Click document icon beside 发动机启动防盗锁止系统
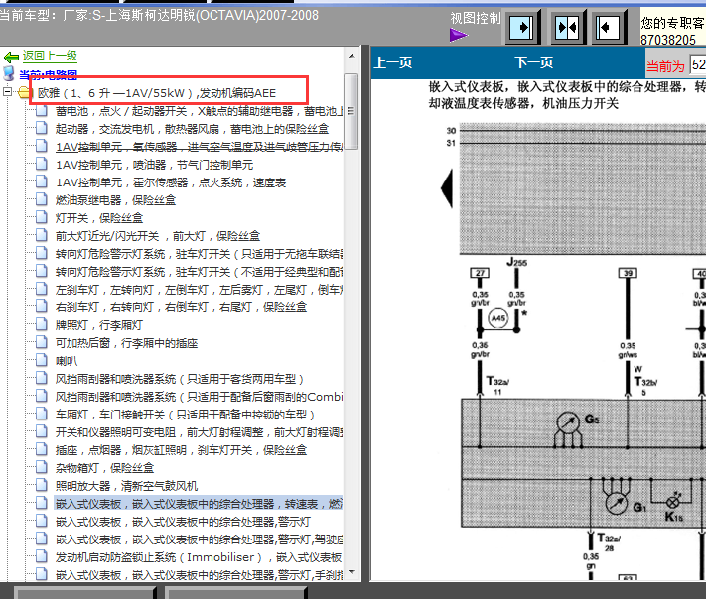The height and width of the screenshot is (599, 706). tap(42, 556)
